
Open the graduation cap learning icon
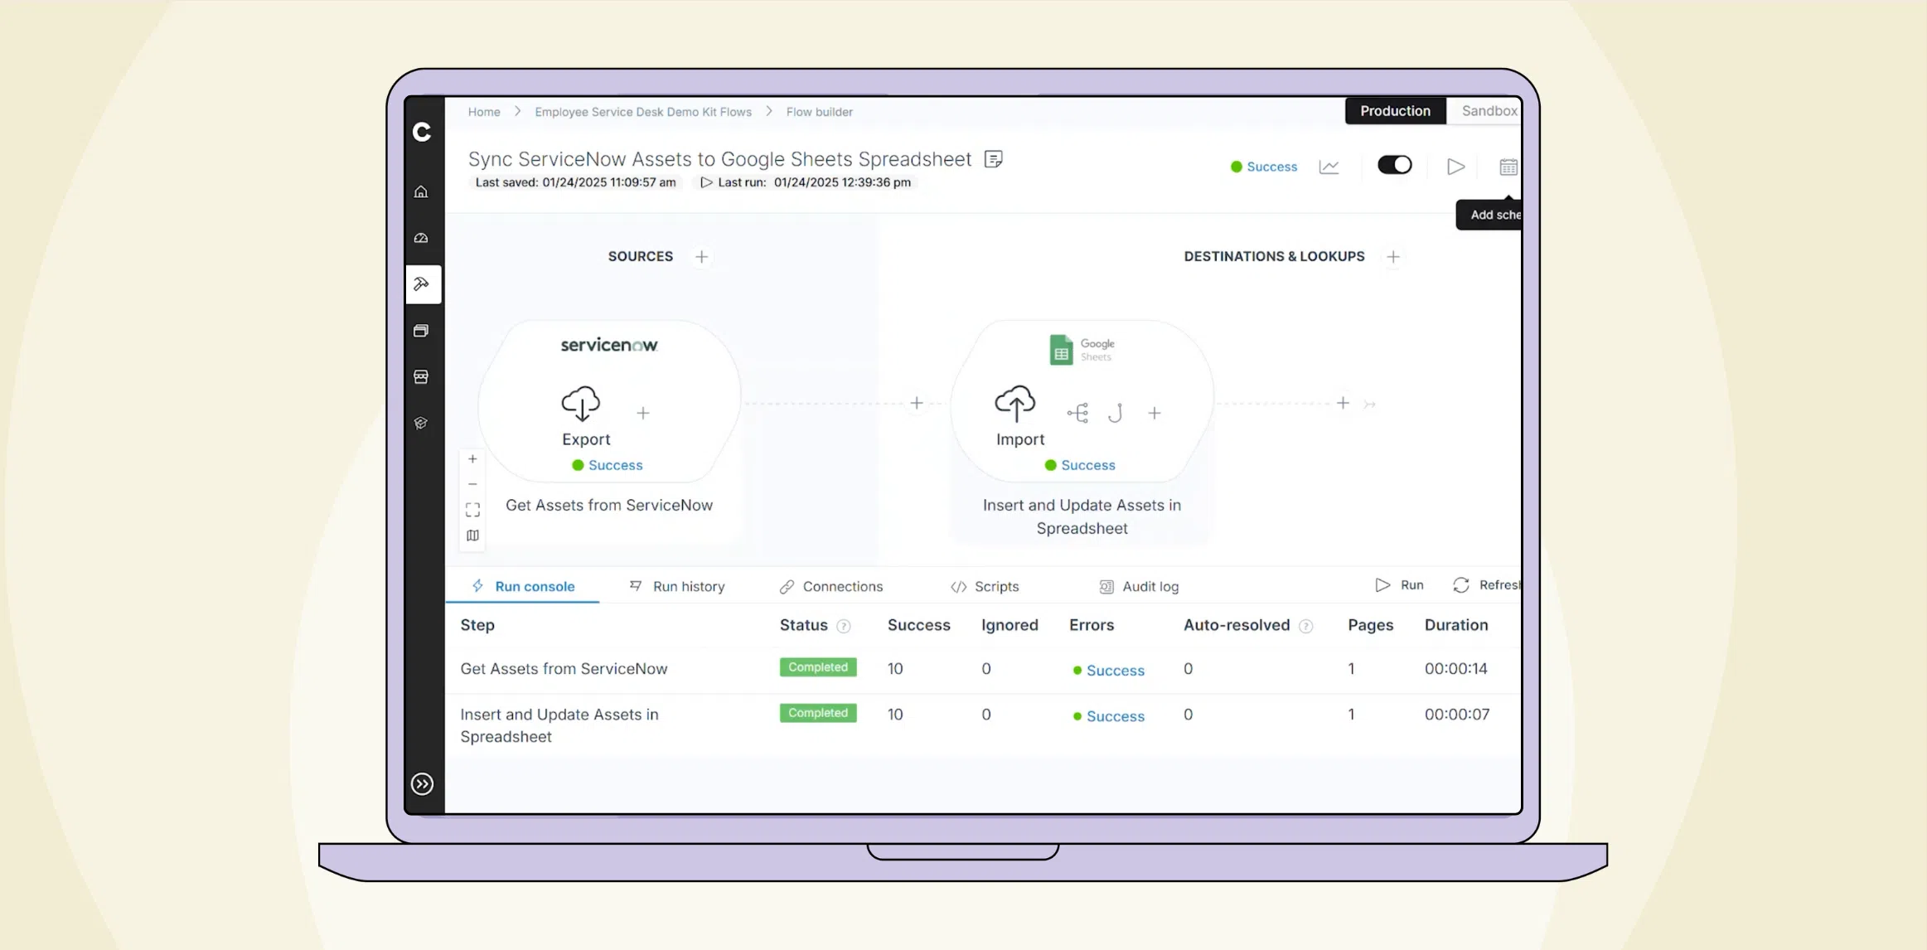pyautogui.click(x=421, y=424)
